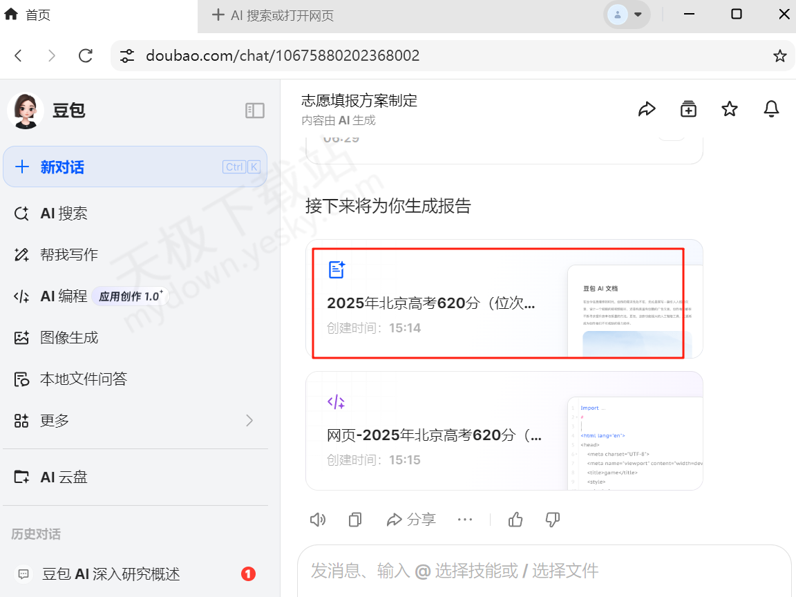Open notifications via the bell icon
This screenshot has height=597, width=796.
[x=771, y=108]
